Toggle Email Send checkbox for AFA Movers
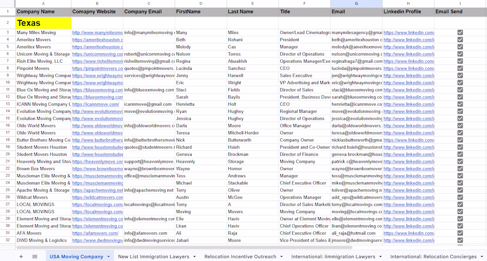 (460, 233)
